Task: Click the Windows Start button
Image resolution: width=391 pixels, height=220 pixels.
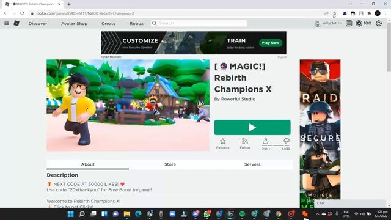Action: [71, 214]
